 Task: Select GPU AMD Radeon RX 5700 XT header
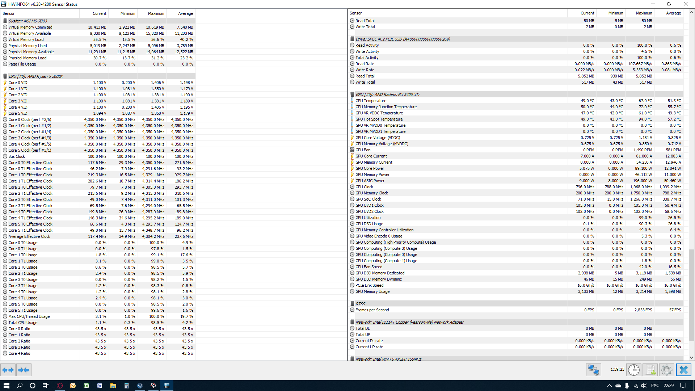click(387, 94)
